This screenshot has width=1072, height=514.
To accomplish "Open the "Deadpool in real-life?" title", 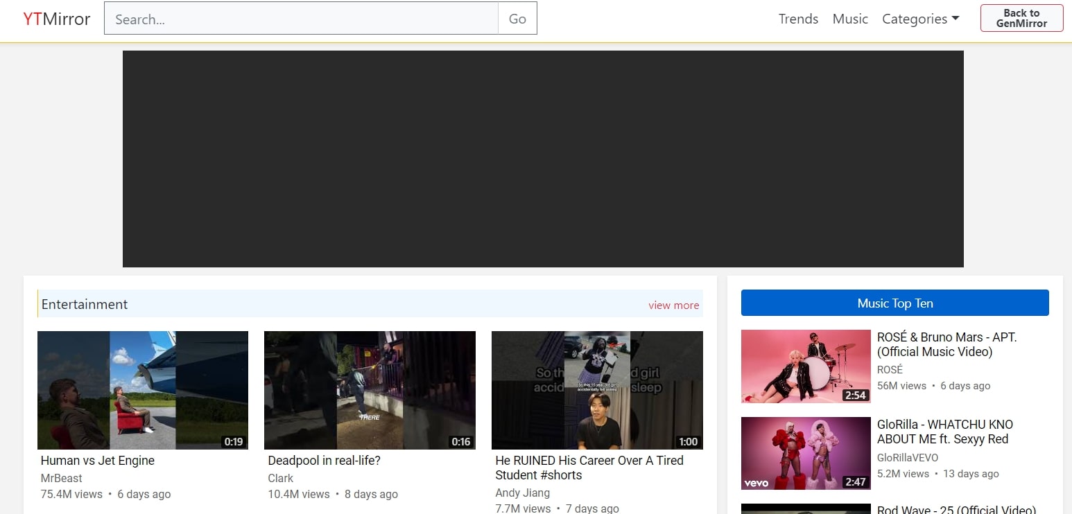I will [x=325, y=461].
